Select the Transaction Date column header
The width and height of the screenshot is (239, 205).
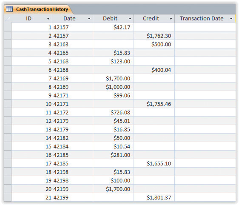click(x=205, y=19)
